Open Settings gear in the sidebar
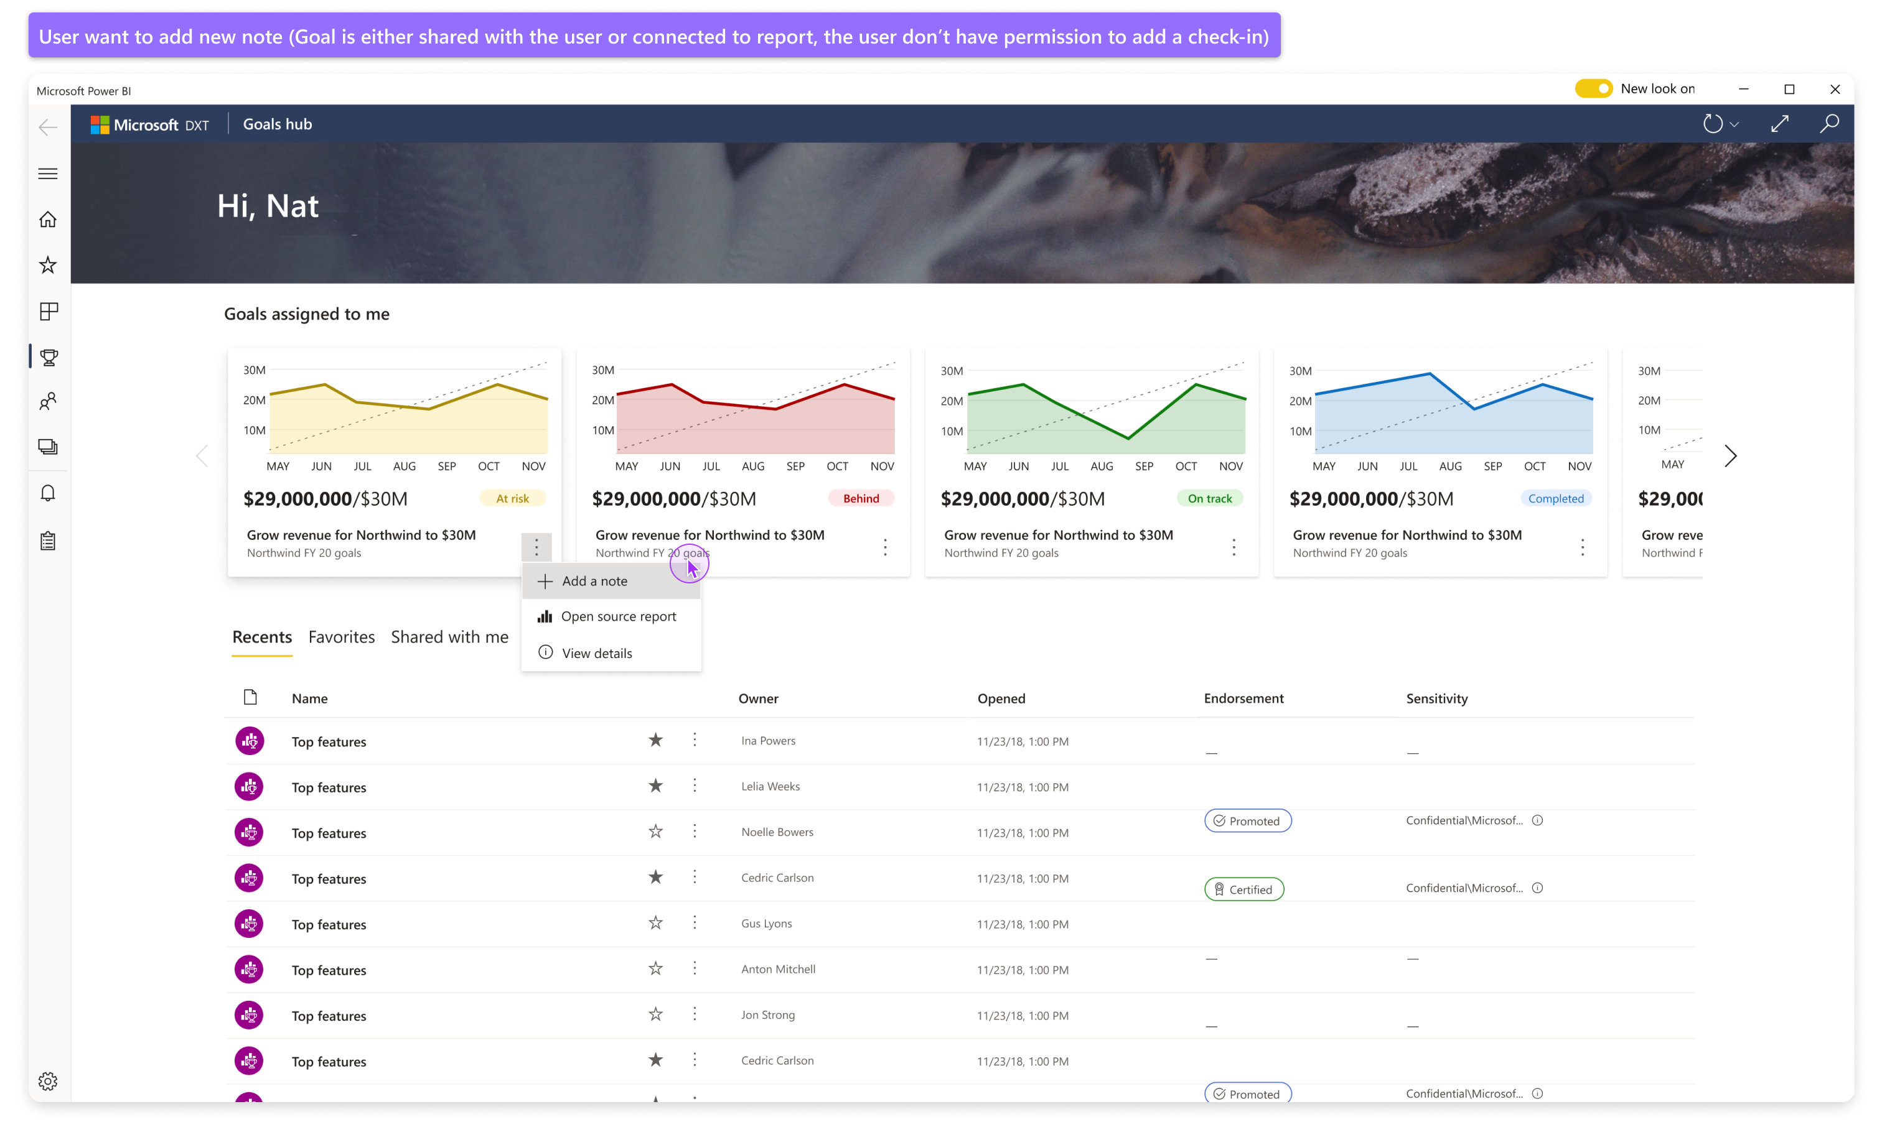Screen dimensions: 1882x1127 tap(48, 1081)
